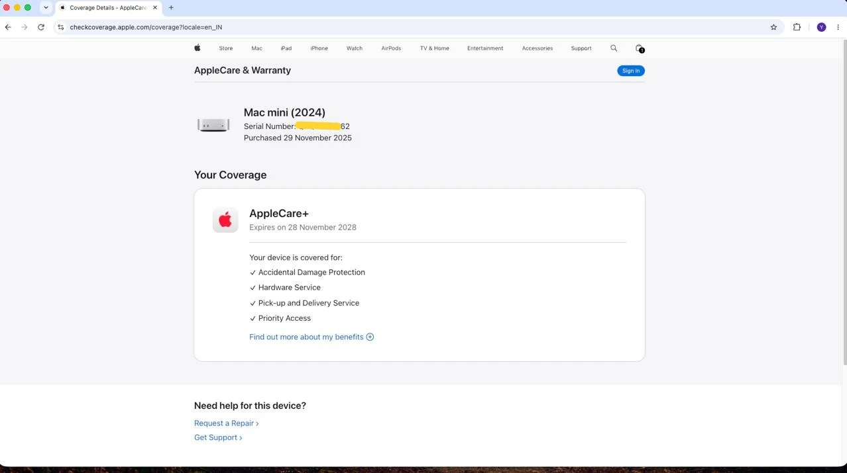
Task: Open new tab with plus button
Action: tap(171, 8)
